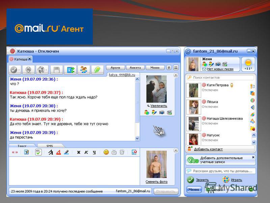Toggle the spell check option

tap(38, 152)
